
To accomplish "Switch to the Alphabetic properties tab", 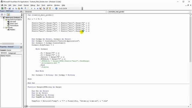I will [x=4, y=53].
